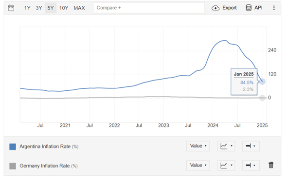Open Value dropdown for Germany
The width and height of the screenshot is (287, 182).
(x=198, y=165)
